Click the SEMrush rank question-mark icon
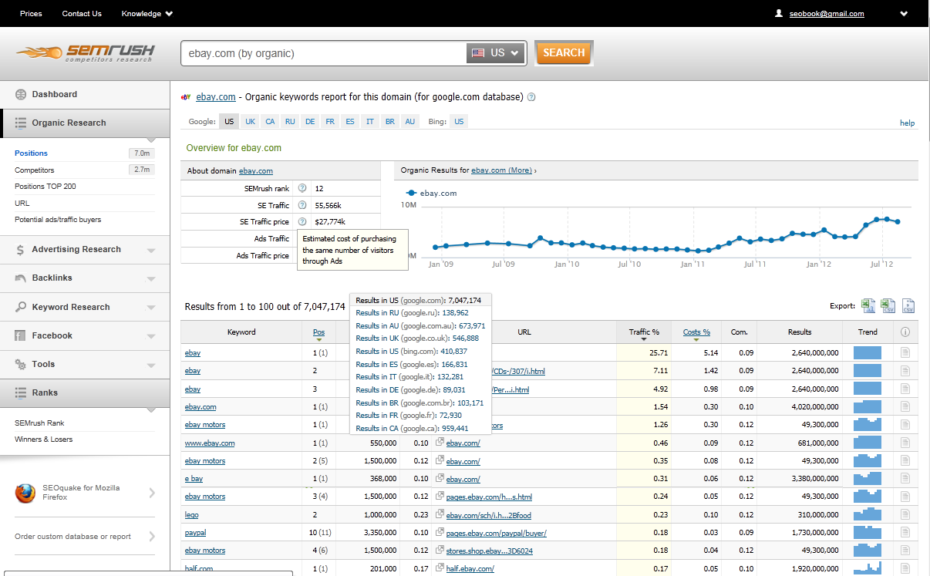The image size is (930, 576). point(302,188)
